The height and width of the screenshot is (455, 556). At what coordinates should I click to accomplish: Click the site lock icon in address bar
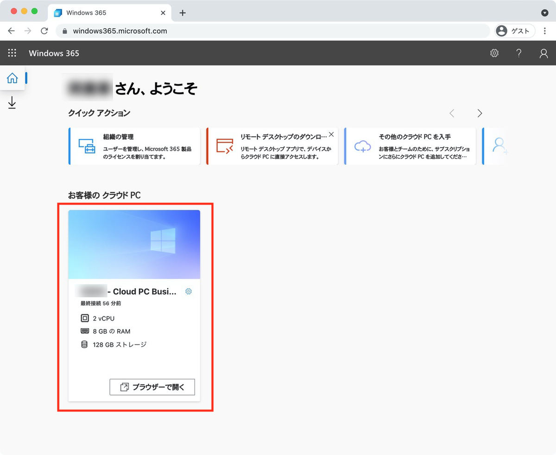64,31
